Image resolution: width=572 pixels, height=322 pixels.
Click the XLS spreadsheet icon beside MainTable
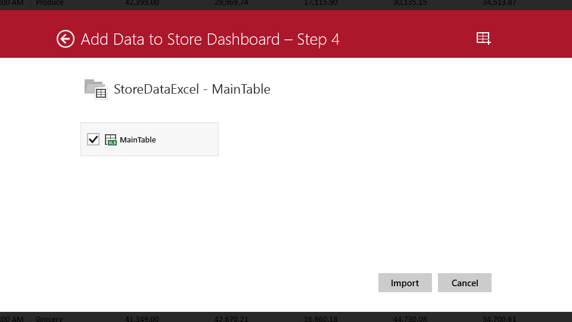tap(111, 140)
